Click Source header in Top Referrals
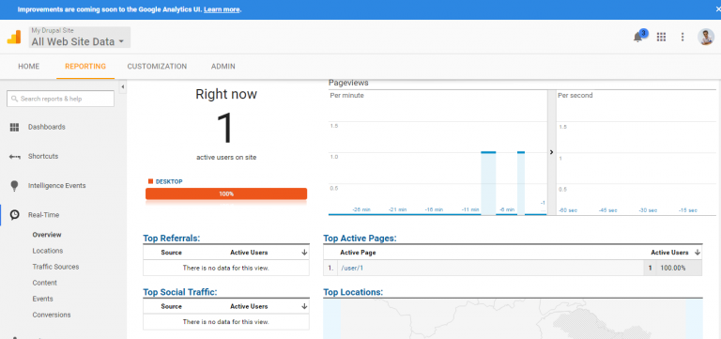The width and height of the screenshot is (721, 339). 172,253
